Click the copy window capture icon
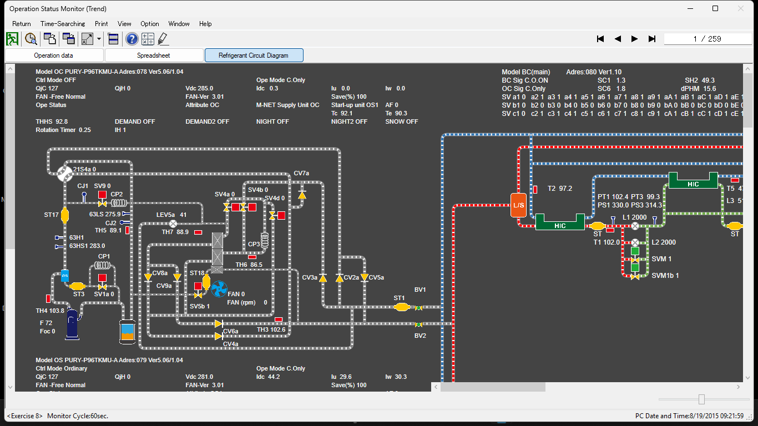Screen dimensions: 758x426 pyautogui.click(x=68, y=39)
